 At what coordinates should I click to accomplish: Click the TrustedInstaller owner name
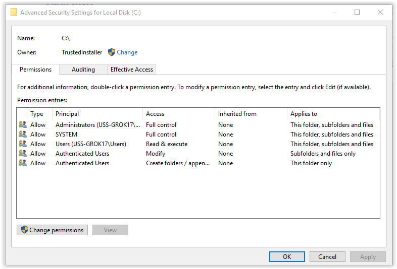point(82,52)
